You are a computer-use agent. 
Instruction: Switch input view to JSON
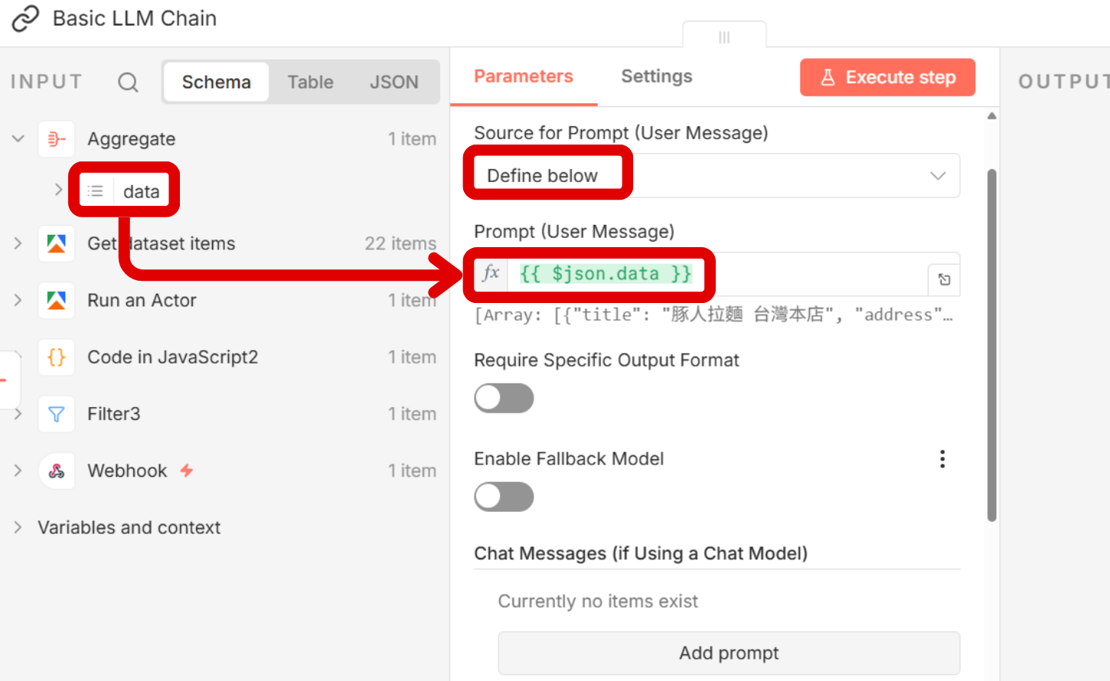393,83
